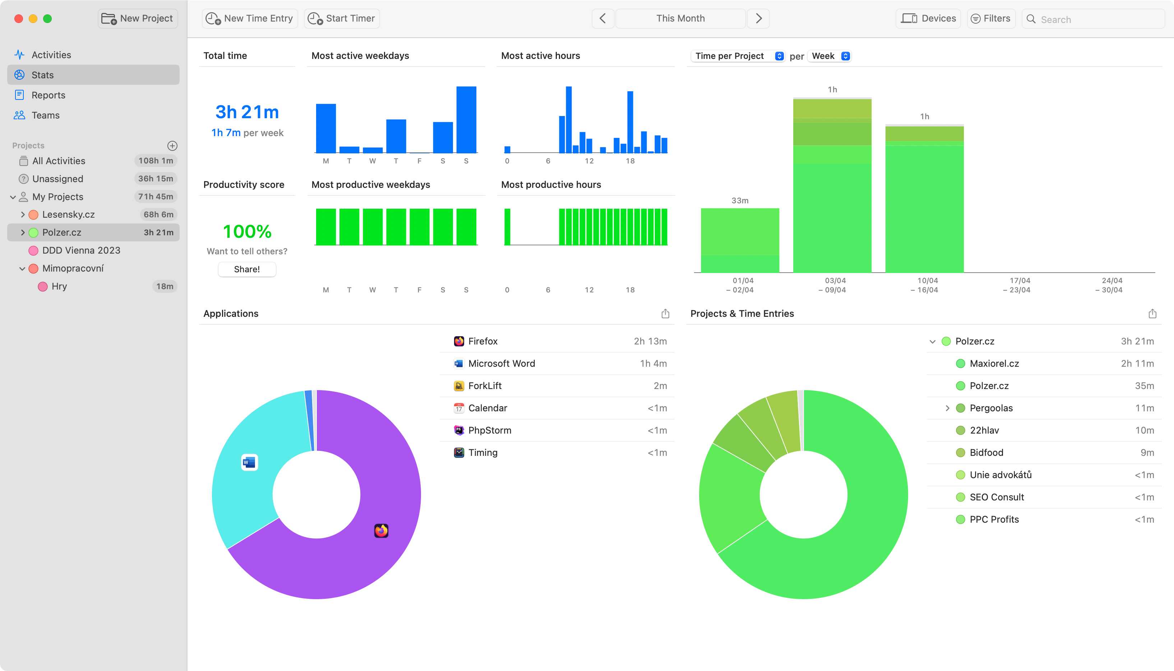Expand the Lesensky.cz project in sidebar
The width and height of the screenshot is (1174, 671).
(x=23, y=214)
